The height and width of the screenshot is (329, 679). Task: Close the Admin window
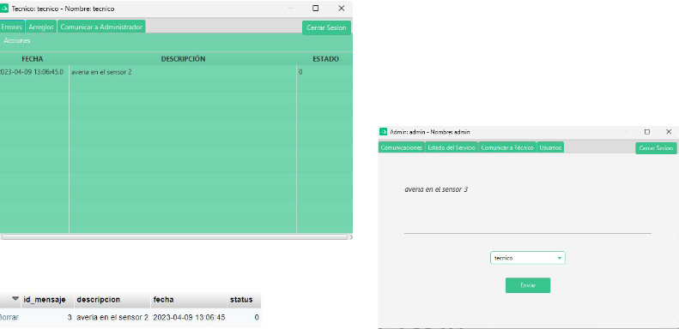pyautogui.click(x=669, y=132)
